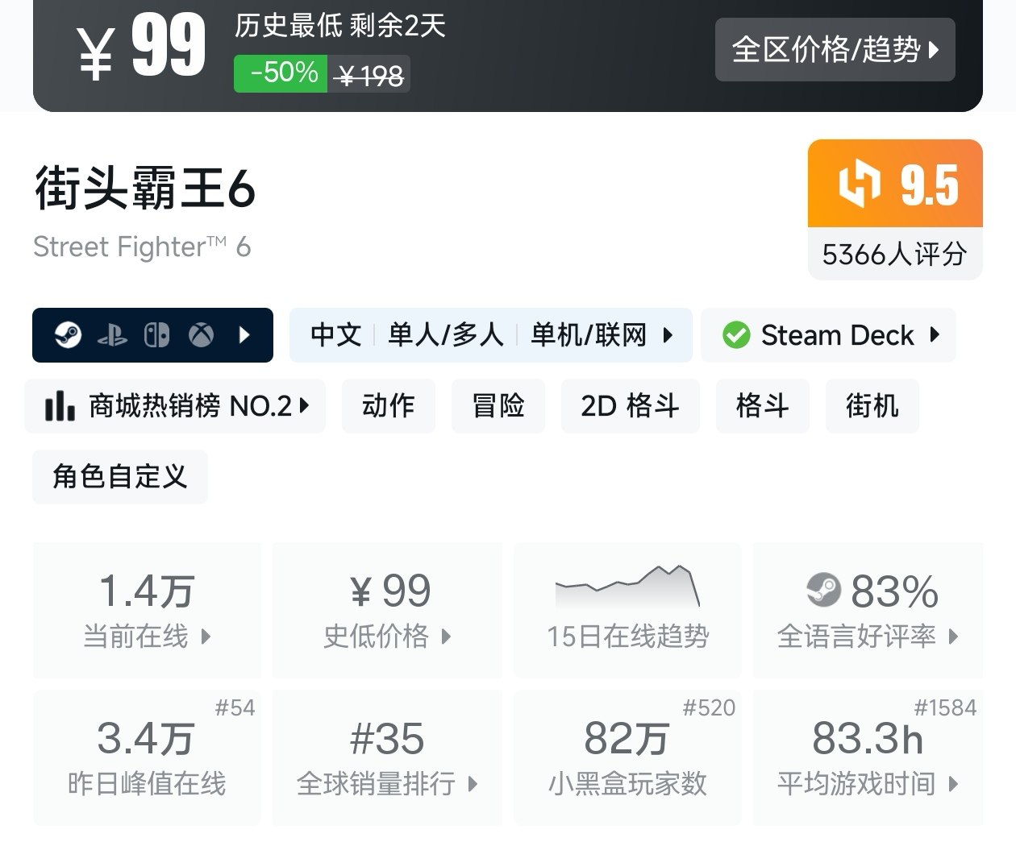Click the PlayStation platform icon
The image size is (1016, 842).
coord(112,335)
